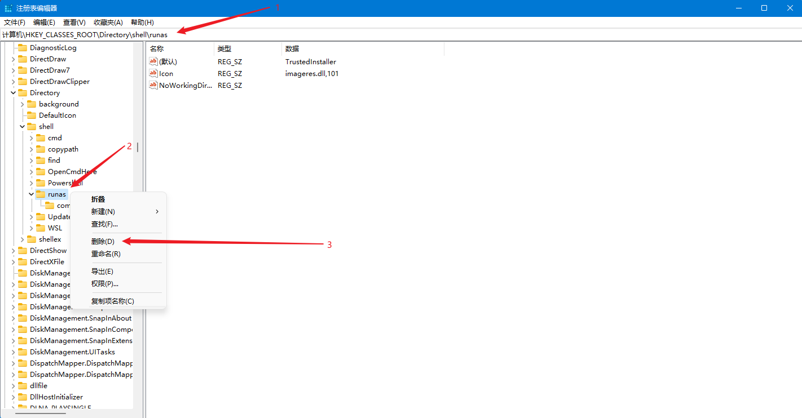Click the DirectDraw folder icon
Screen dimensions: 802x418
coord(23,59)
